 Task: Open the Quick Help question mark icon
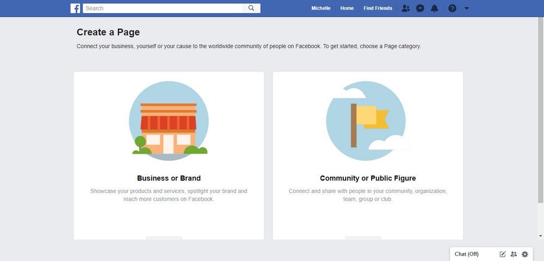453,8
